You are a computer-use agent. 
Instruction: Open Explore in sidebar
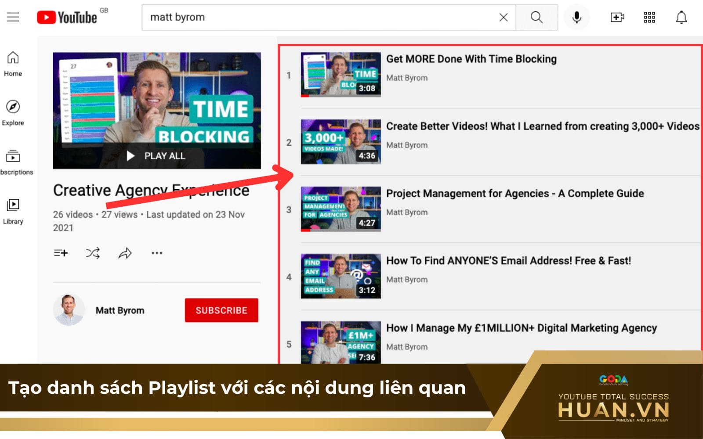coord(13,113)
